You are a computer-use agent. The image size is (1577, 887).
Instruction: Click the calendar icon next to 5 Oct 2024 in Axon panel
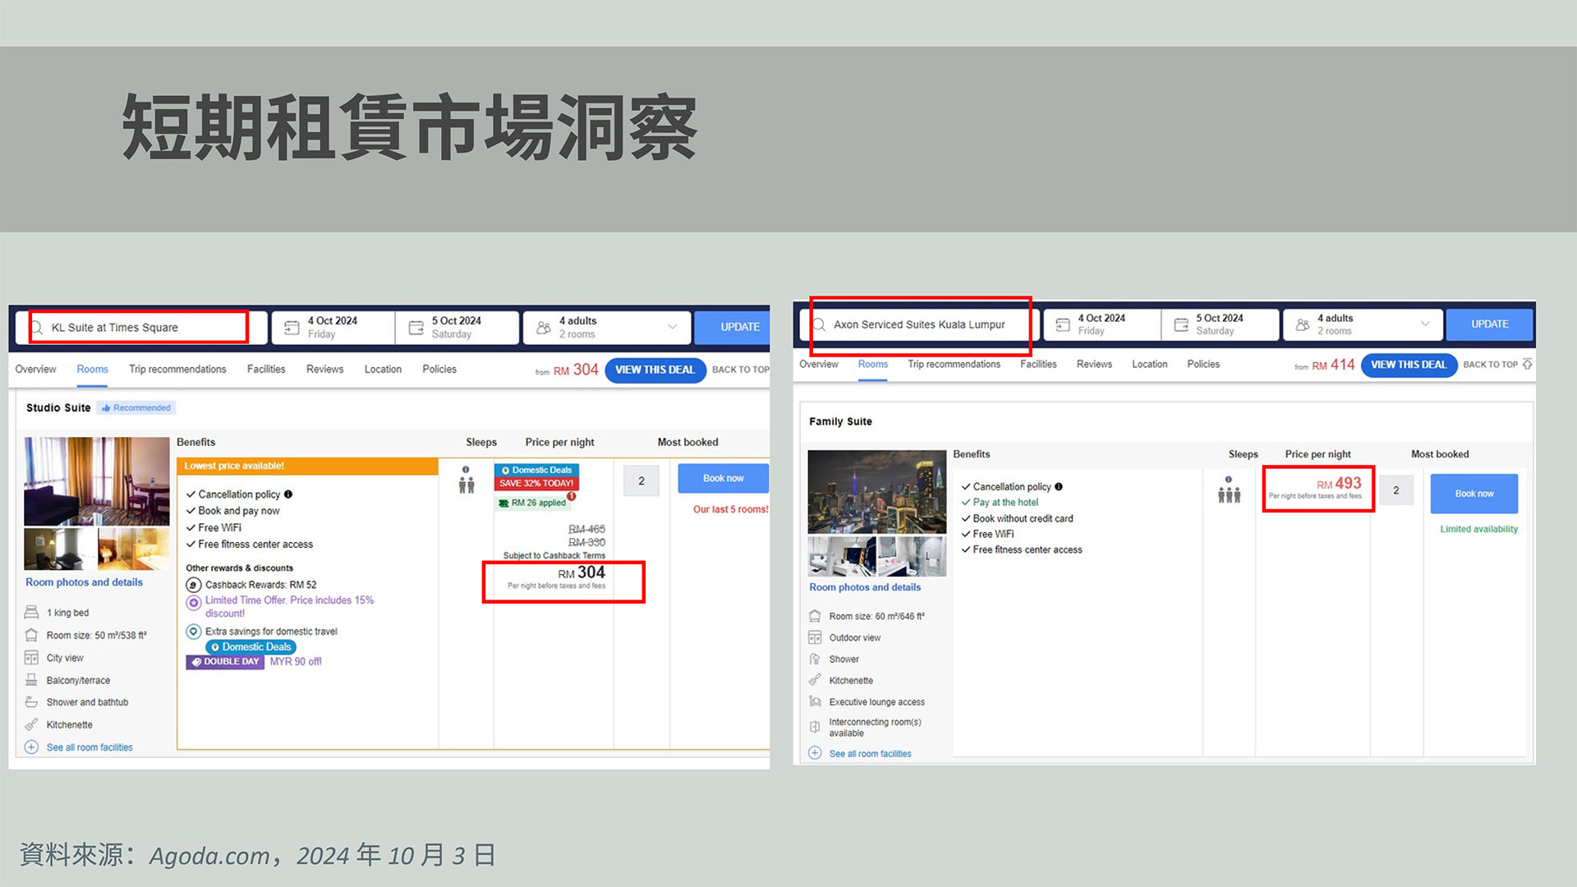pyautogui.click(x=1181, y=324)
